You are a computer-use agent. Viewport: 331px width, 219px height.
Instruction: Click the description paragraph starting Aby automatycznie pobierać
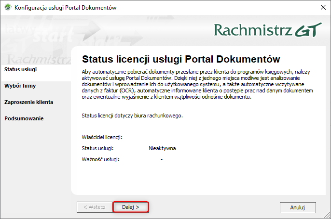(x=197, y=84)
